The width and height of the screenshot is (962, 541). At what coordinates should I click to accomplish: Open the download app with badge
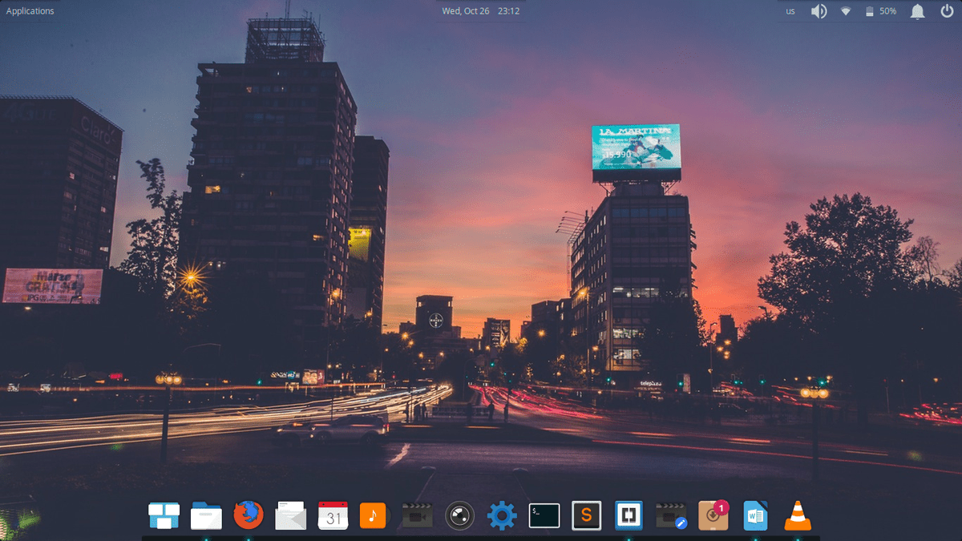[x=713, y=515]
